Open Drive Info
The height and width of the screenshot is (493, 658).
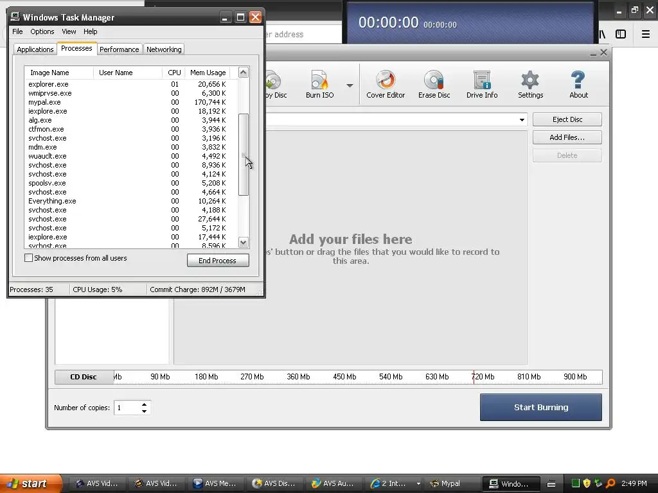coord(482,85)
